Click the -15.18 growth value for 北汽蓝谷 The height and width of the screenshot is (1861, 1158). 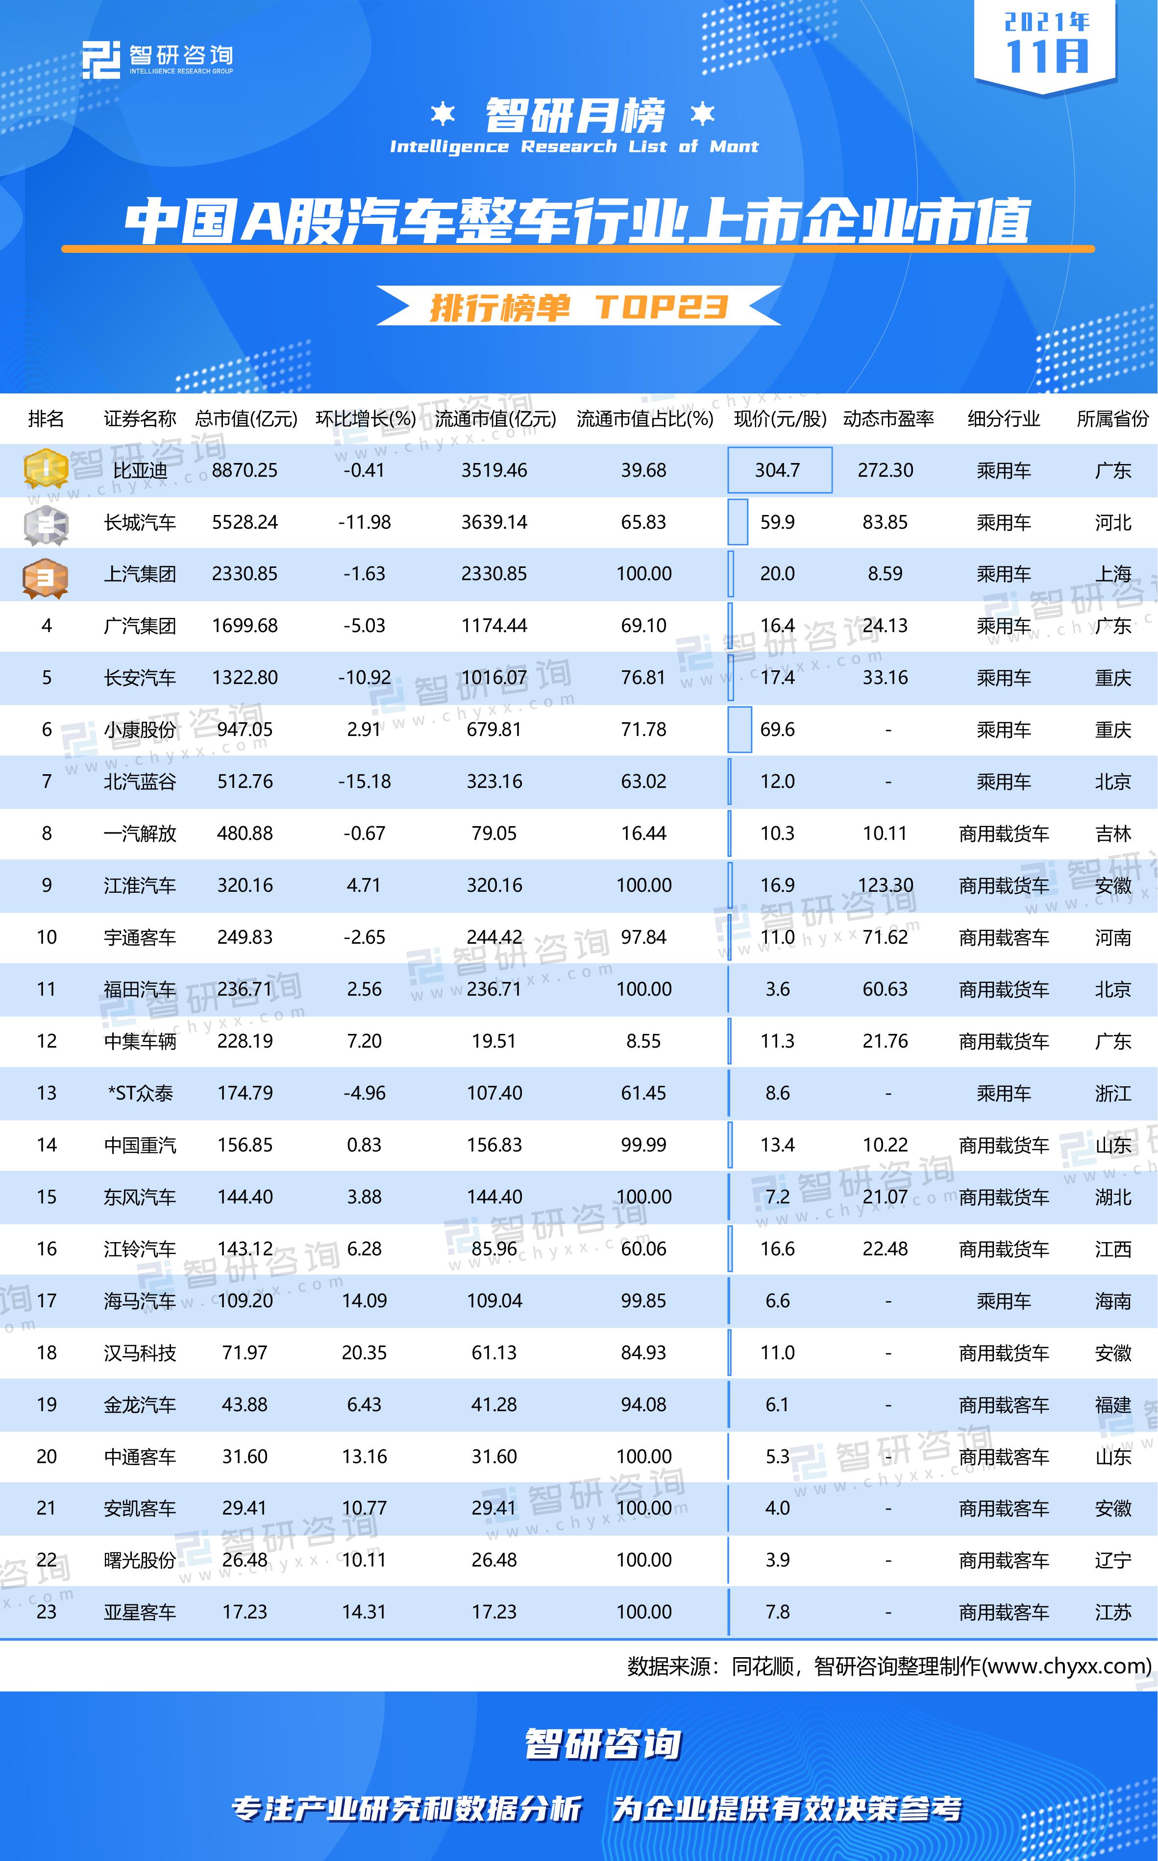365,782
